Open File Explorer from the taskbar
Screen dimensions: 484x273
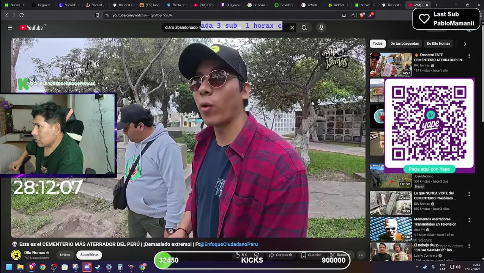pos(20,267)
